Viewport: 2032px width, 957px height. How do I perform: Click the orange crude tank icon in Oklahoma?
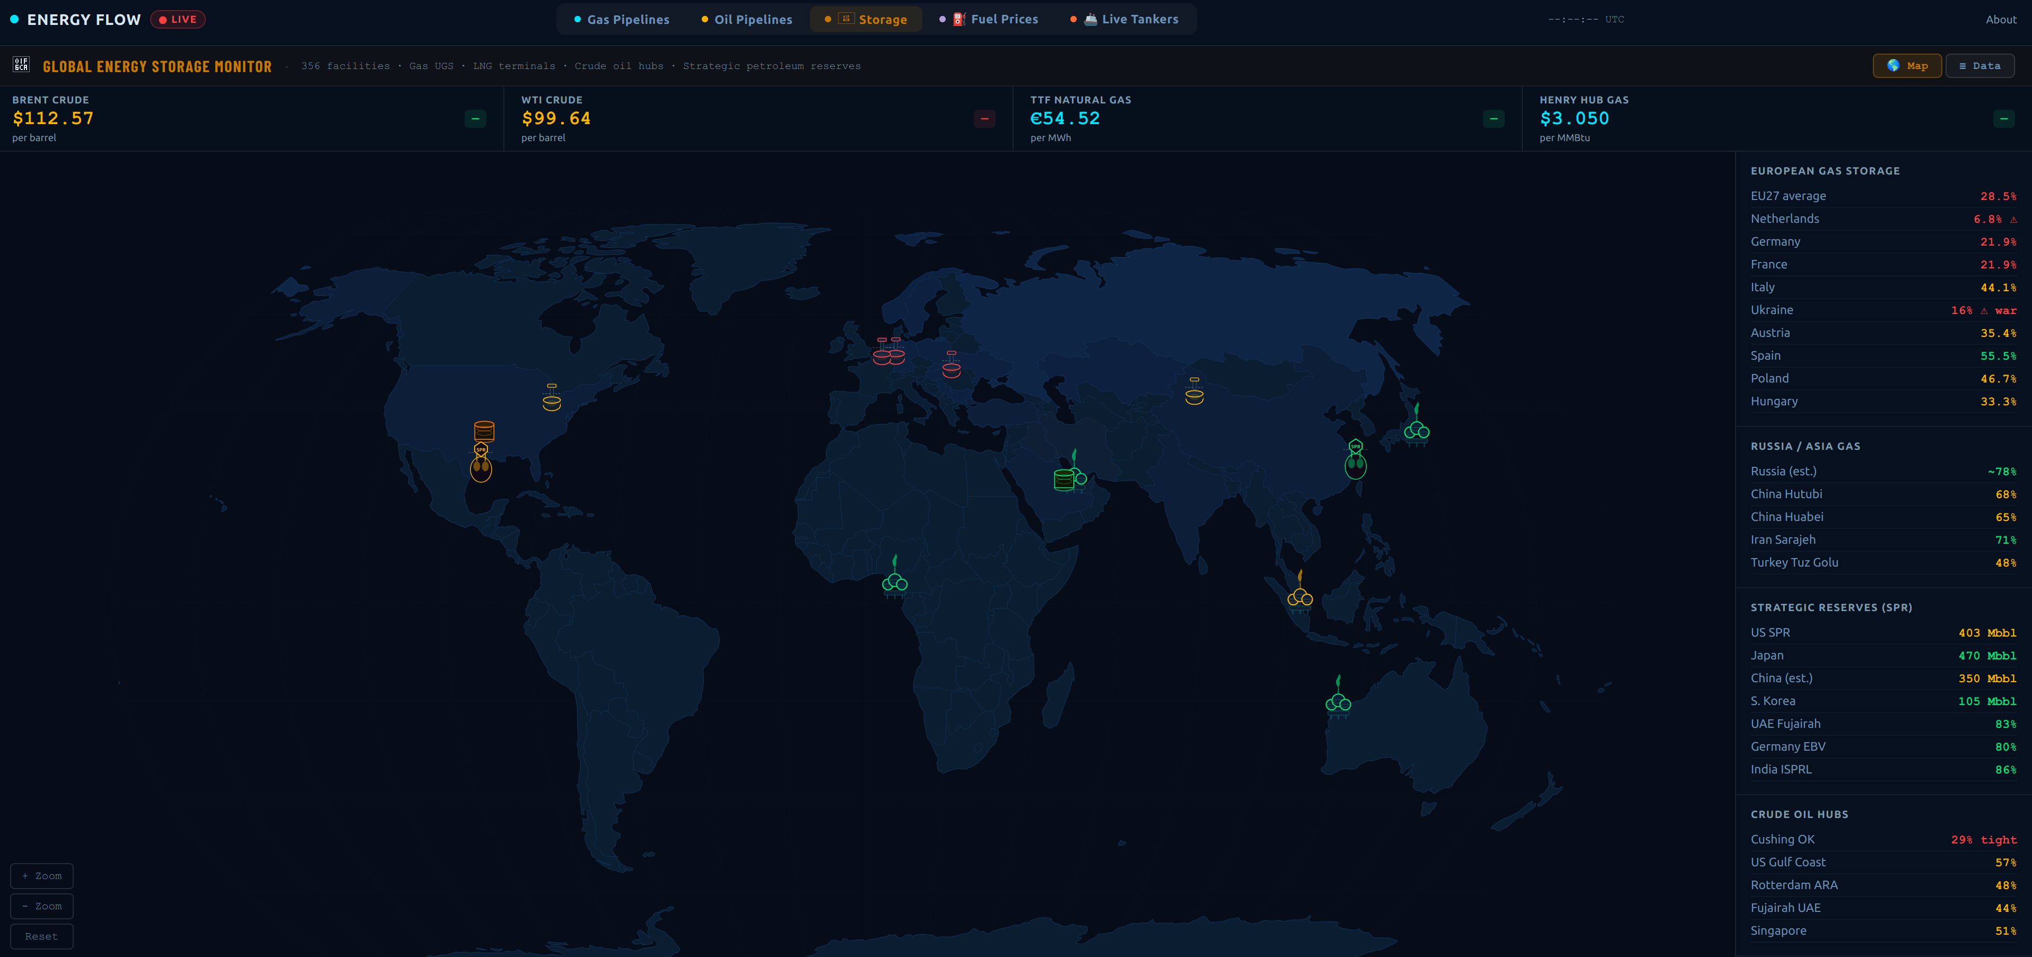tap(484, 431)
